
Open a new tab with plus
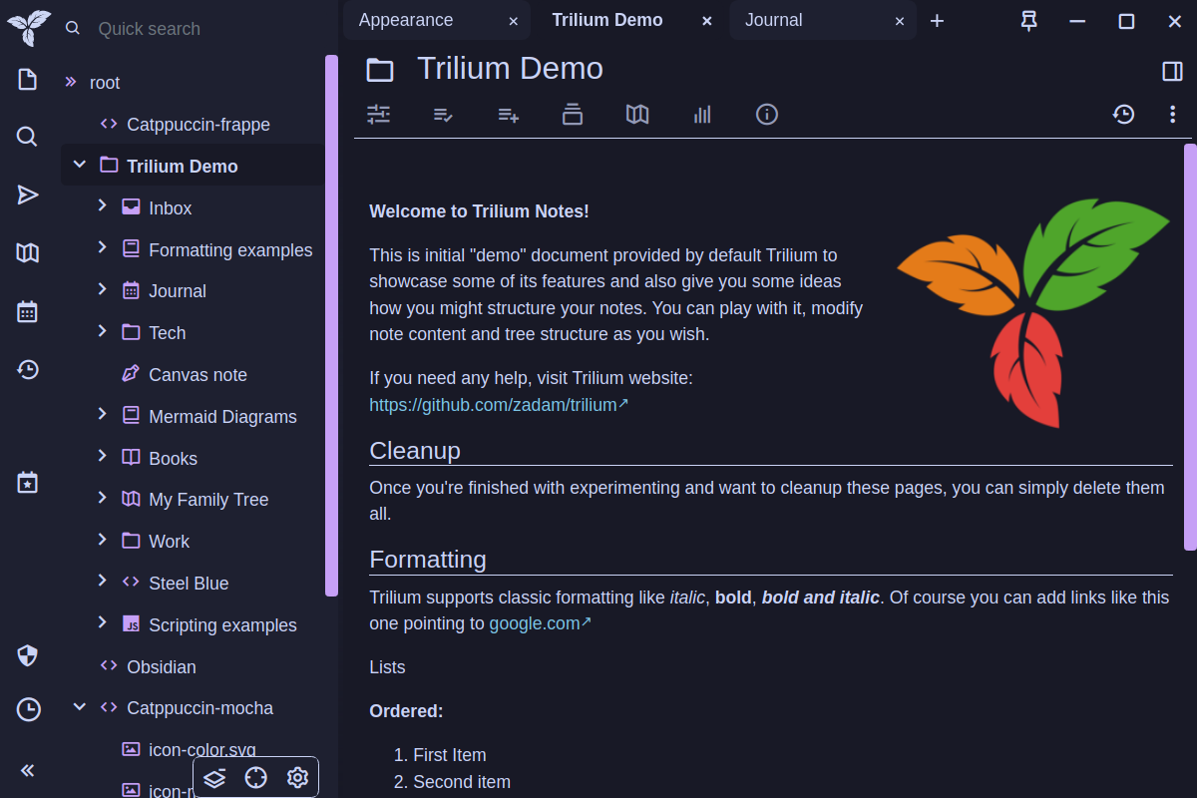[937, 21]
